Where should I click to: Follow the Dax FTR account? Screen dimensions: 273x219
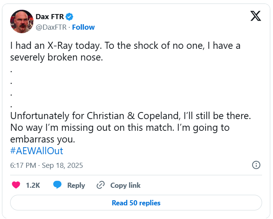pyautogui.click(x=83, y=27)
